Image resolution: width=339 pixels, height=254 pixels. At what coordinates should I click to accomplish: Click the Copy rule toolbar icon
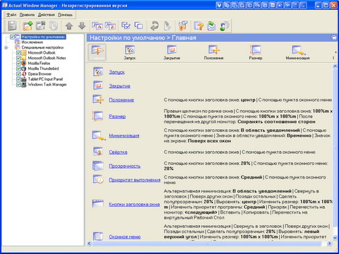click(54, 25)
